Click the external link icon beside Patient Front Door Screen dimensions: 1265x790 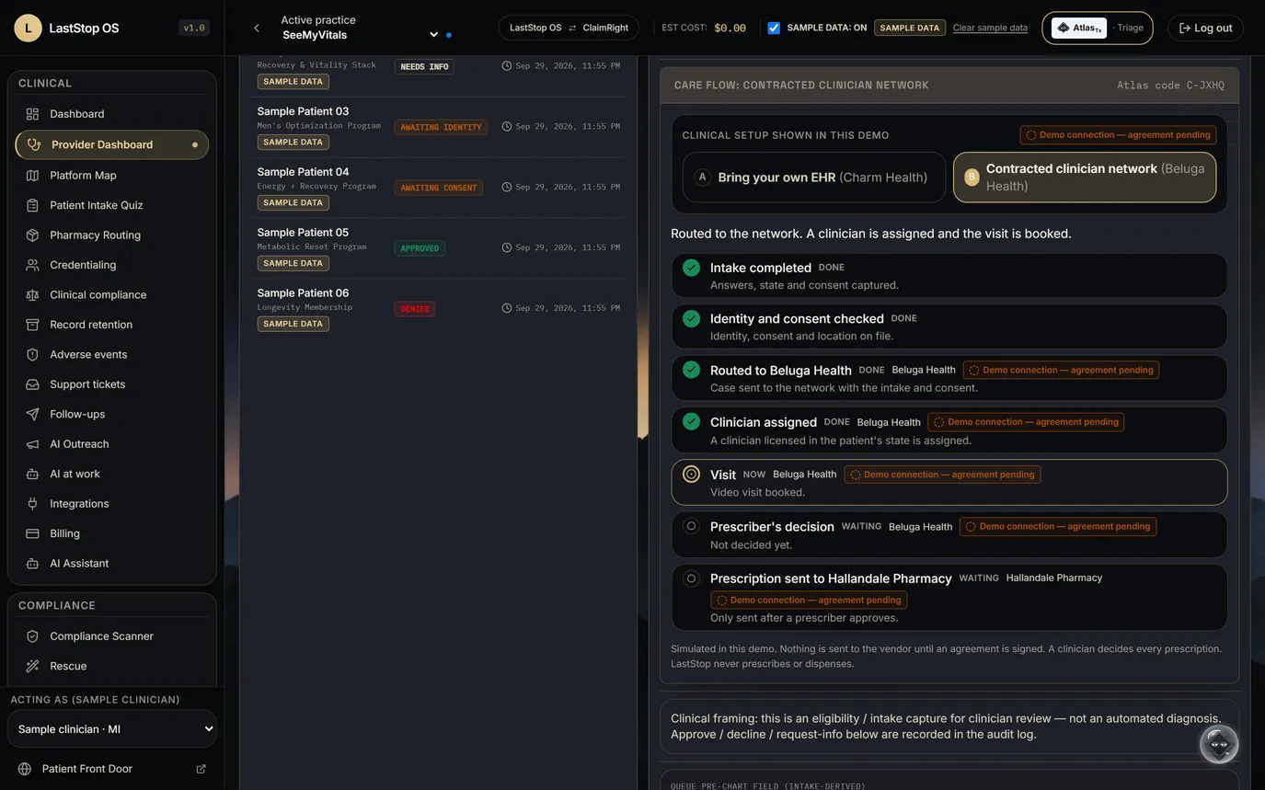201,769
